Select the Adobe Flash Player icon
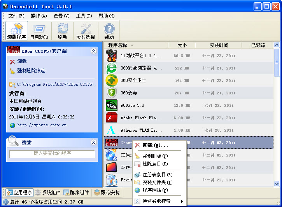Image resolution: width=282 pixels, height=207 pixels. pos(112,118)
